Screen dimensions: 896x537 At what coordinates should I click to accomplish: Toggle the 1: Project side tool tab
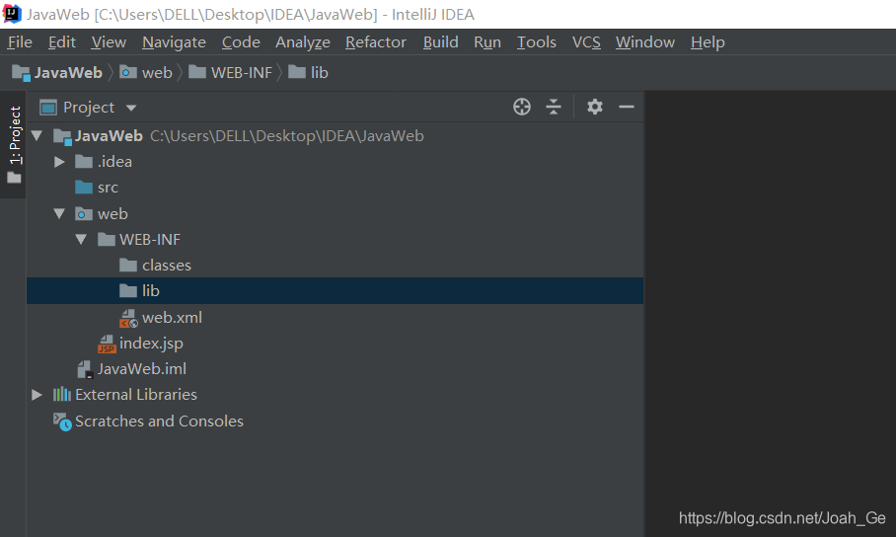14,144
